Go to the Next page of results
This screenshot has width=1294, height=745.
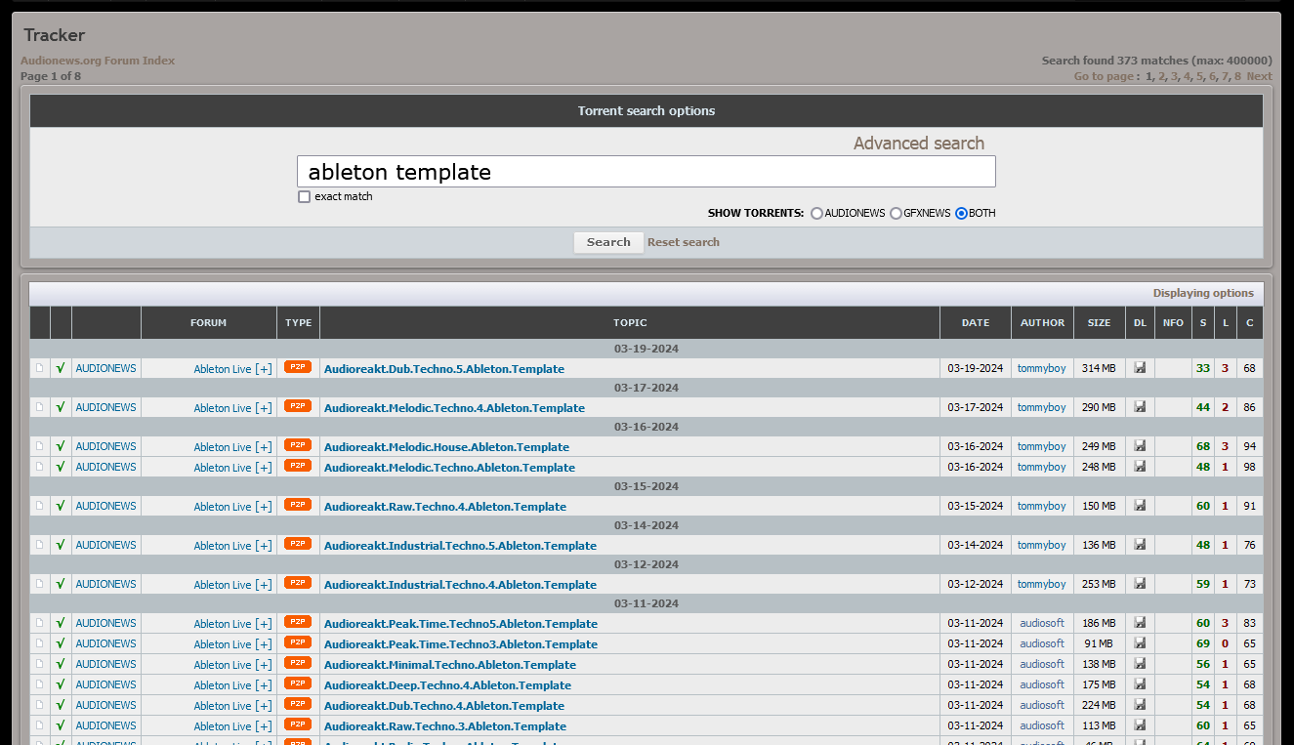pos(1260,76)
